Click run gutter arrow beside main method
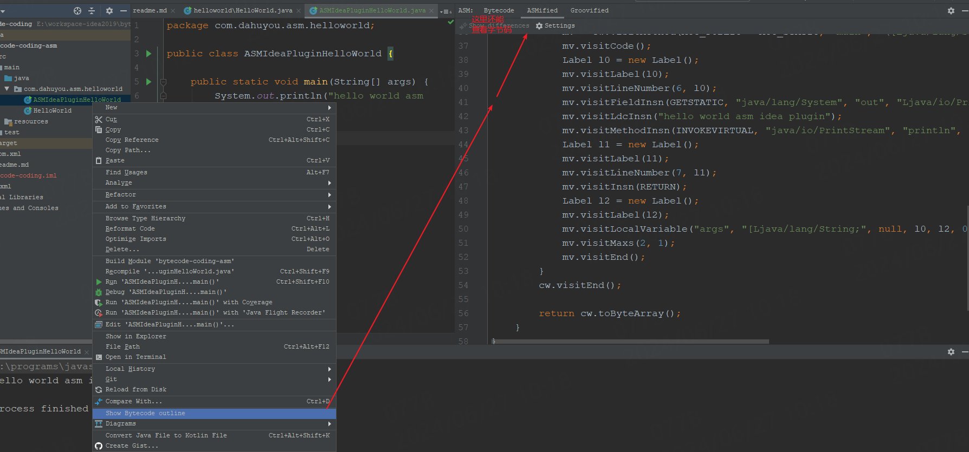969x452 pixels. click(148, 82)
